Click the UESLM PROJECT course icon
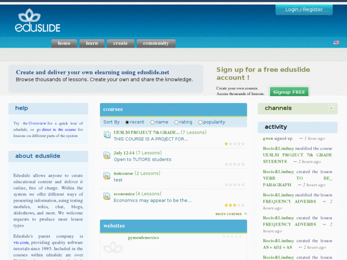The width and height of the screenshot is (347, 260). point(107,135)
